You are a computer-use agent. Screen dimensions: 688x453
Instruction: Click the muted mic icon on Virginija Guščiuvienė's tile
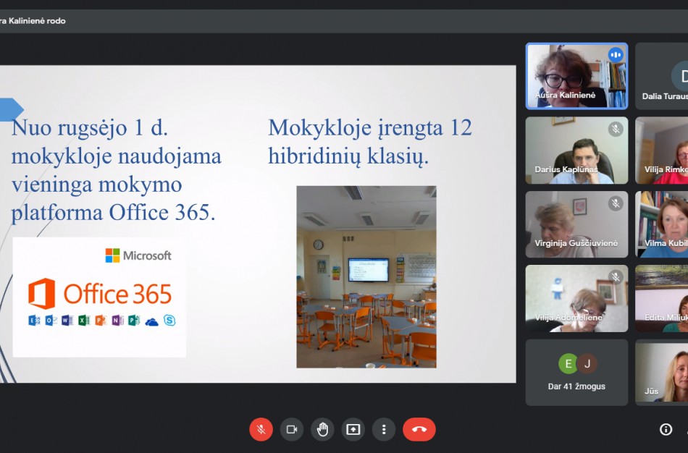616,203
